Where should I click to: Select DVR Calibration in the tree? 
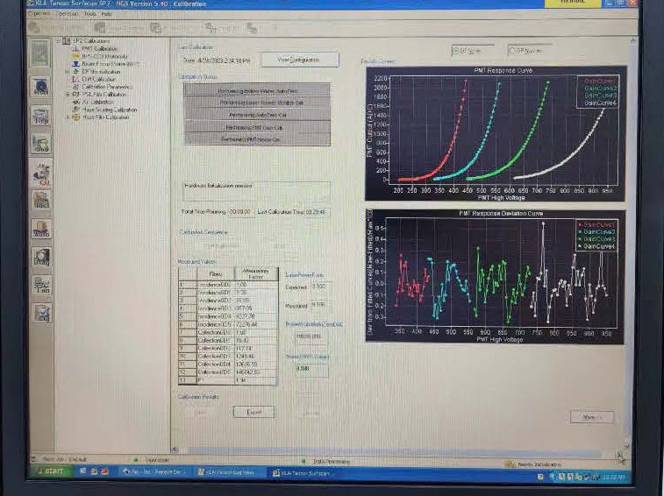[x=98, y=79]
